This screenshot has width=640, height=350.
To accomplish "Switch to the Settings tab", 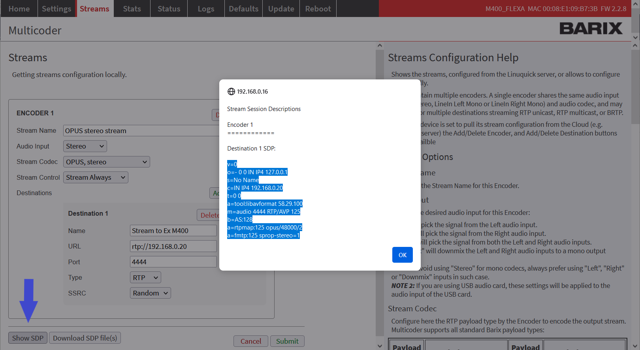I will (x=56, y=9).
